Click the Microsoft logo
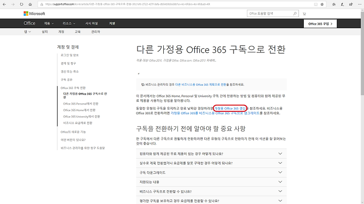Image resolution: width=364 pixels, height=204 pixels. 34,14
